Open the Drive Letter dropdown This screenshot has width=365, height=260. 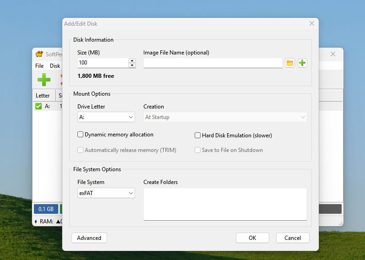pos(106,117)
